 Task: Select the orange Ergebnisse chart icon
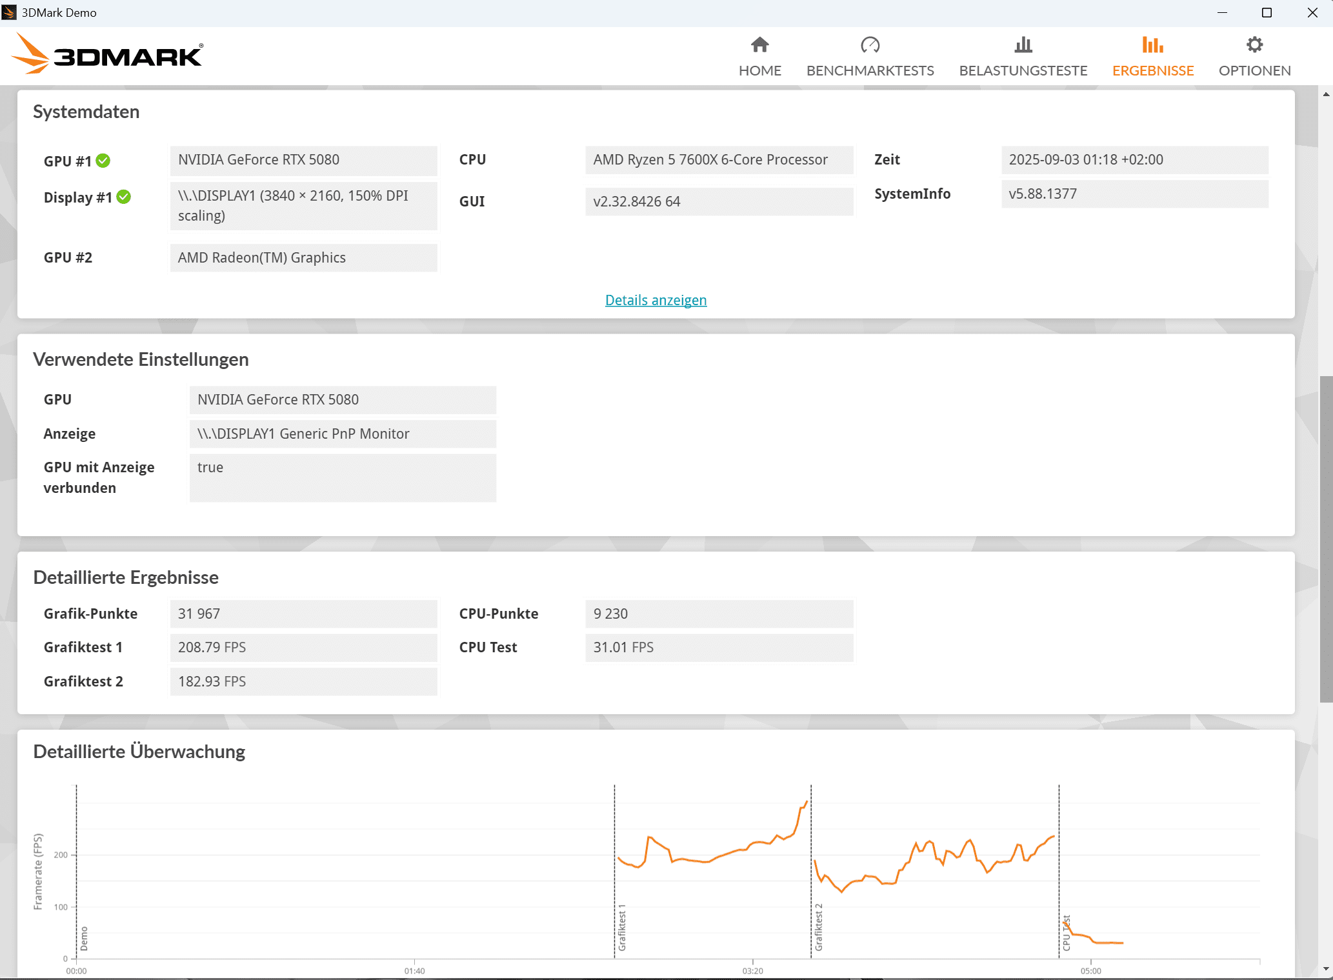tap(1152, 45)
